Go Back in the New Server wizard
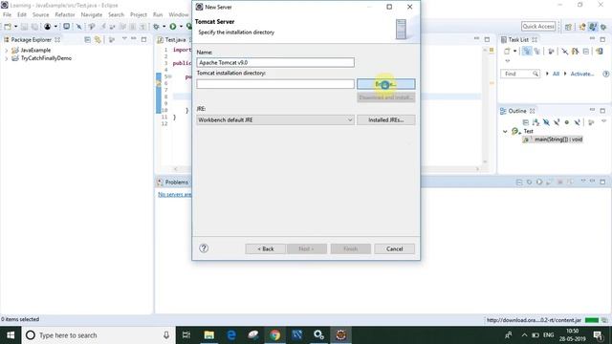Screen dimensions: 612x344 point(266,248)
